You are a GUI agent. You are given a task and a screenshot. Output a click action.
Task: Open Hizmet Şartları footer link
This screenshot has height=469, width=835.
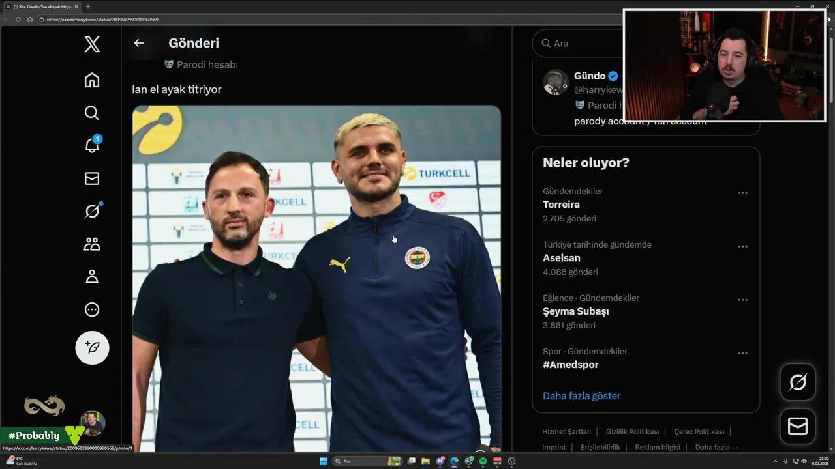click(566, 431)
